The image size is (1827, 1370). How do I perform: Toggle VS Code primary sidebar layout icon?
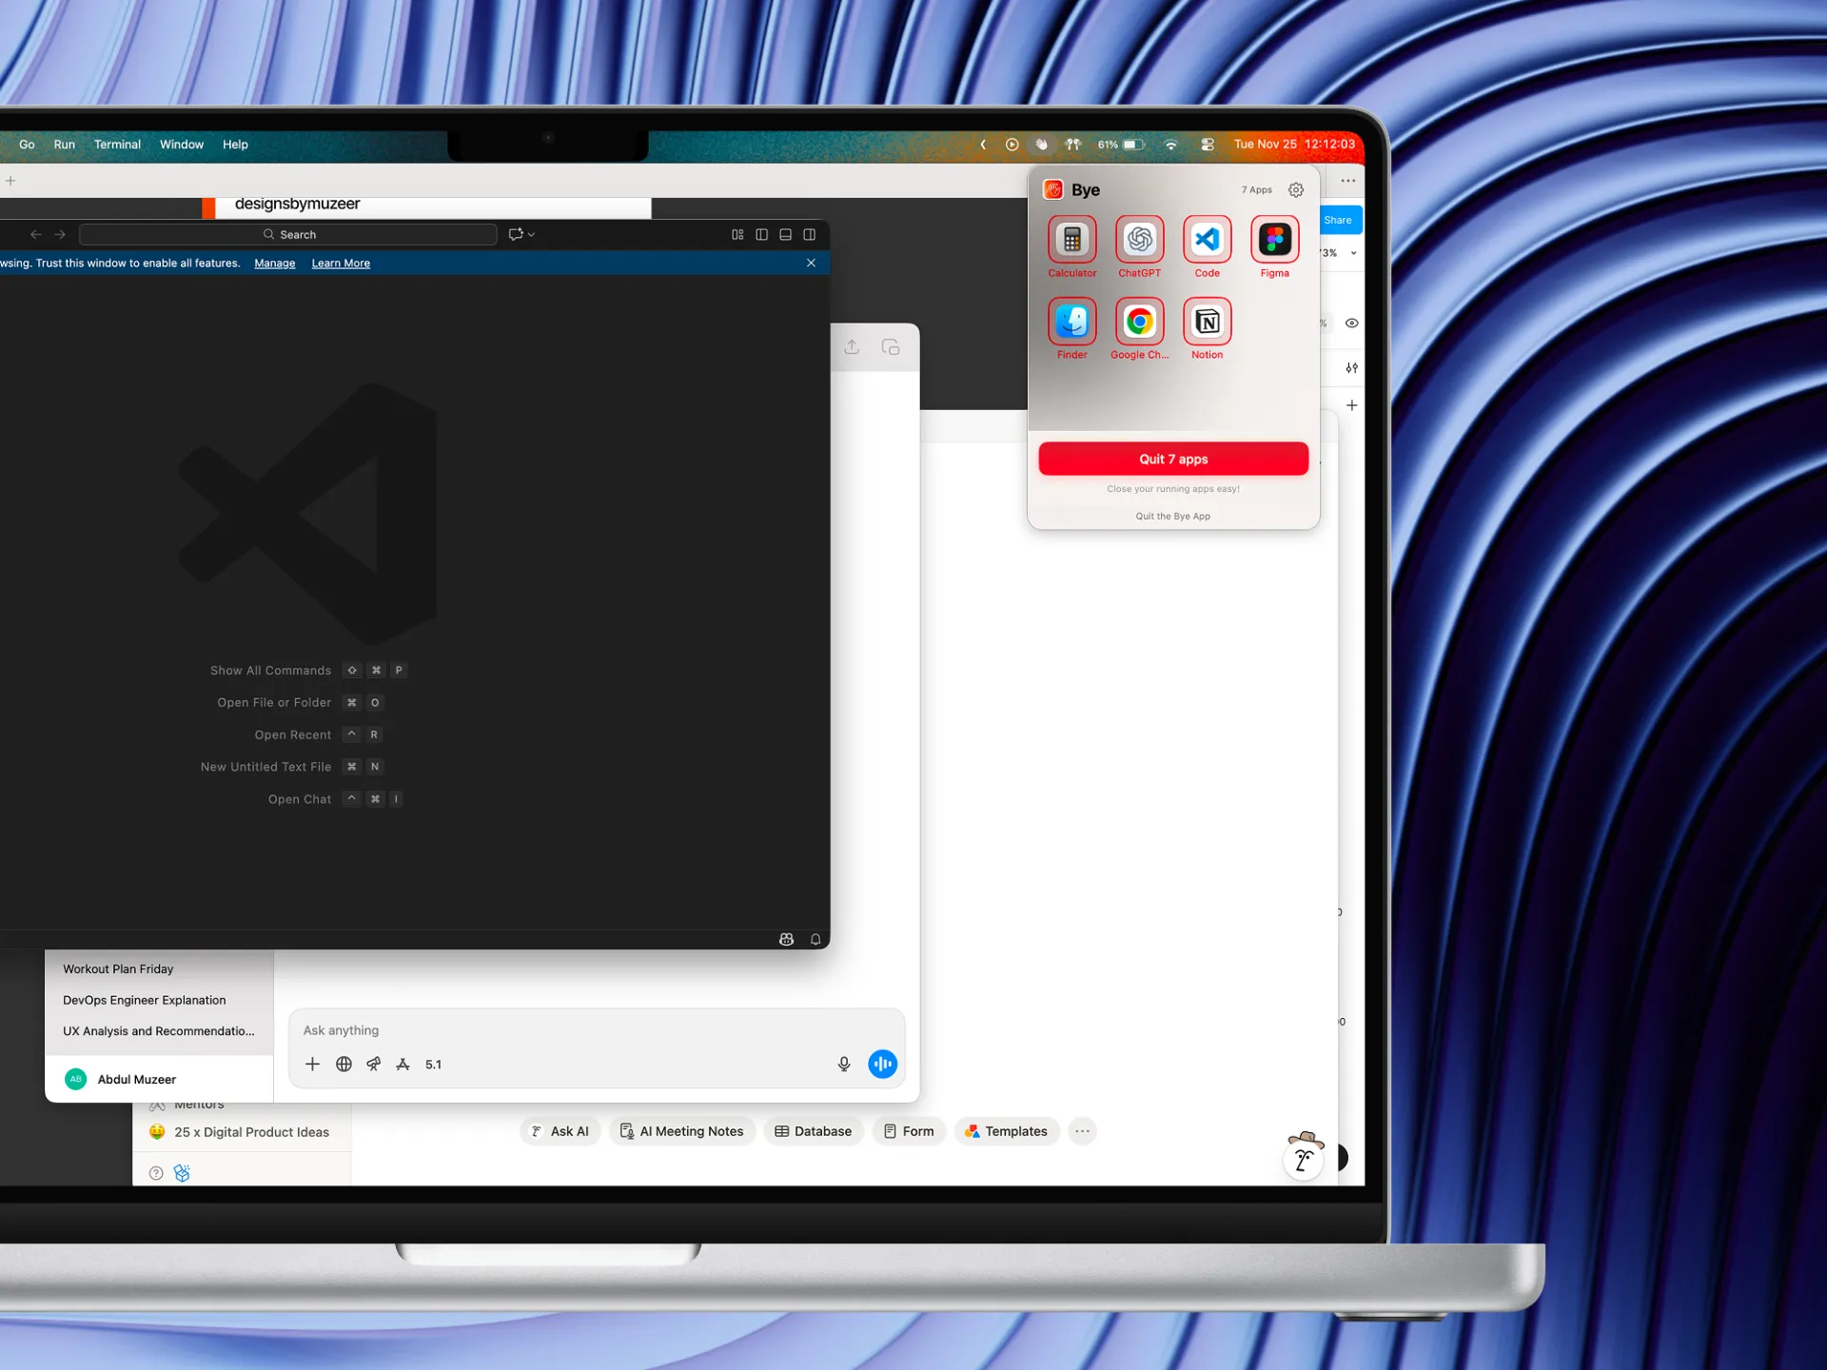(761, 234)
